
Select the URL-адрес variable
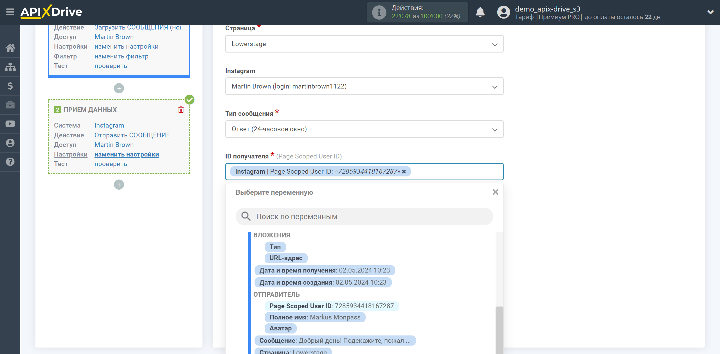pyautogui.click(x=286, y=258)
